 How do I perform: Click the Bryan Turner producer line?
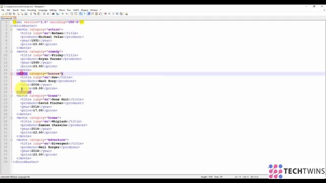click(51, 59)
